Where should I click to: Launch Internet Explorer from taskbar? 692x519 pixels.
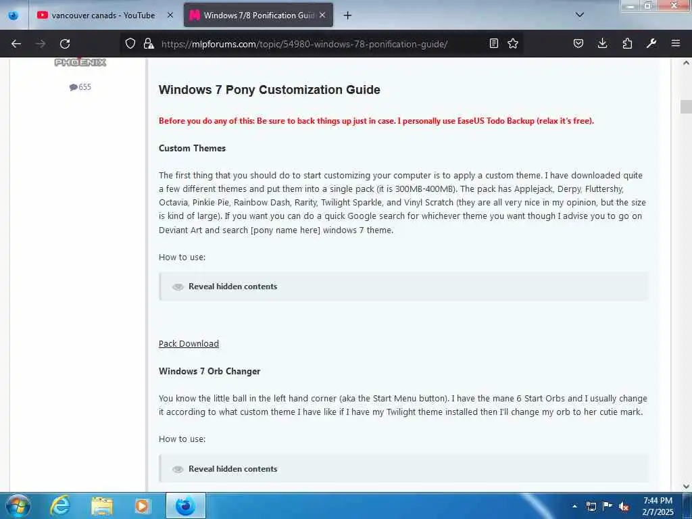60,505
